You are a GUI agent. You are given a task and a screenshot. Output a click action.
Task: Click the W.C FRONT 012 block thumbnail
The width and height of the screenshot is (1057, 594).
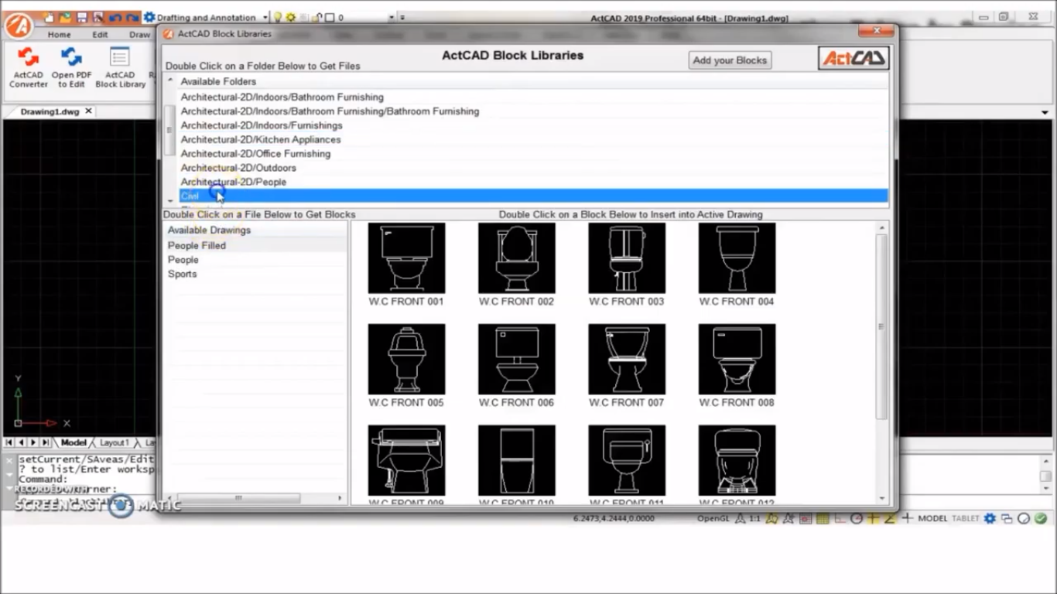[x=737, y=460]
